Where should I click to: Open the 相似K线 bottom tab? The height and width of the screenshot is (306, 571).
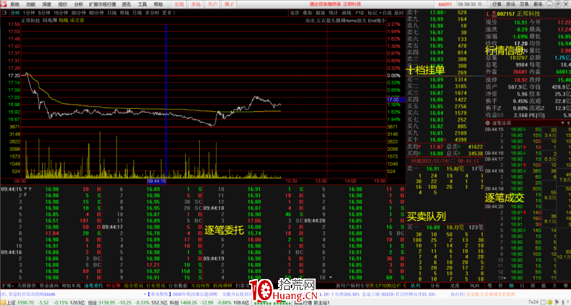point(71,285)
